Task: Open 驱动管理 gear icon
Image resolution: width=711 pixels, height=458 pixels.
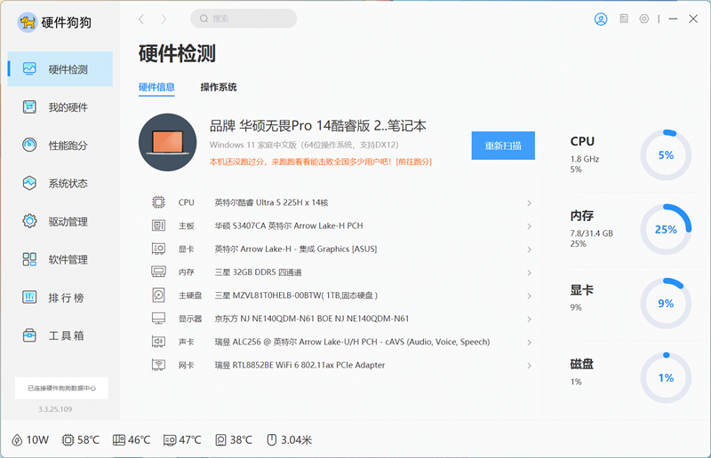Action: point(29,221)
